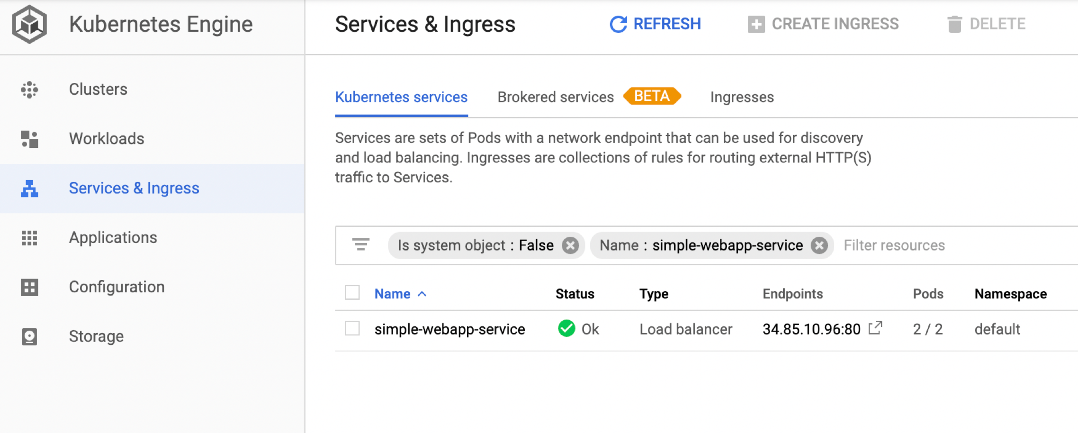Click the Filter resources input field
The width and height of the screenshot is (1078, 433).
pyautogui.click(x=959, y=245)
